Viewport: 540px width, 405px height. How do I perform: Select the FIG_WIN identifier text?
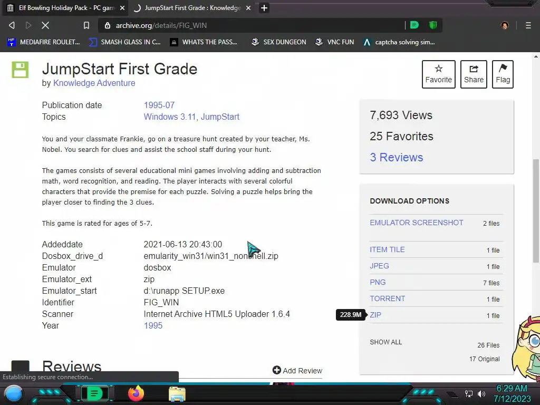(x=161, y=302)
